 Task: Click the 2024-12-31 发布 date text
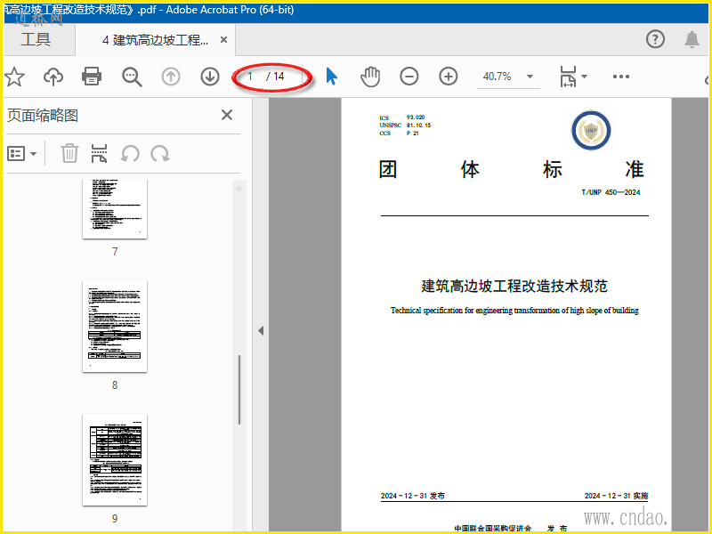point(413,496)
